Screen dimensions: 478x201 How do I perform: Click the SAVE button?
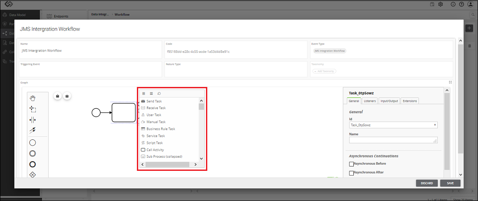(x=450, y=183)
